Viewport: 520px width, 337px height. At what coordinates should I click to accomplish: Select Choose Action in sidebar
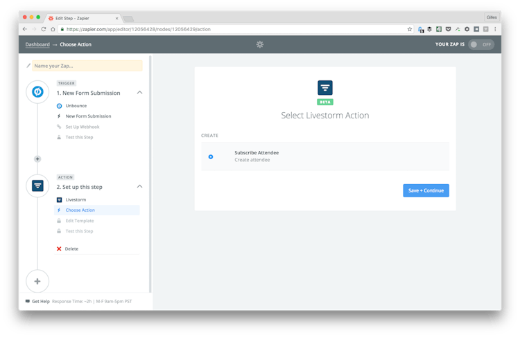(97, 210)
